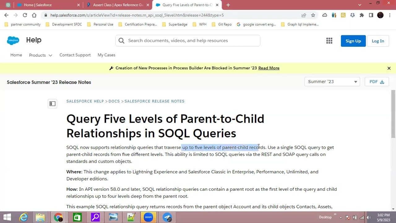
Task: Show hidden tray icons arrow
Action: pyautogui.click(x=341, y=217)
